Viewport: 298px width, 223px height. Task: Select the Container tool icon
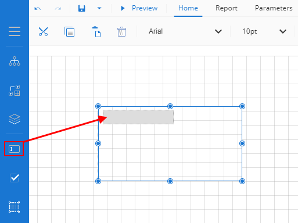[14, 207]
